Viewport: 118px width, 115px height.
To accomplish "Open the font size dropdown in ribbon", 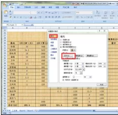I will click(36, 13).
